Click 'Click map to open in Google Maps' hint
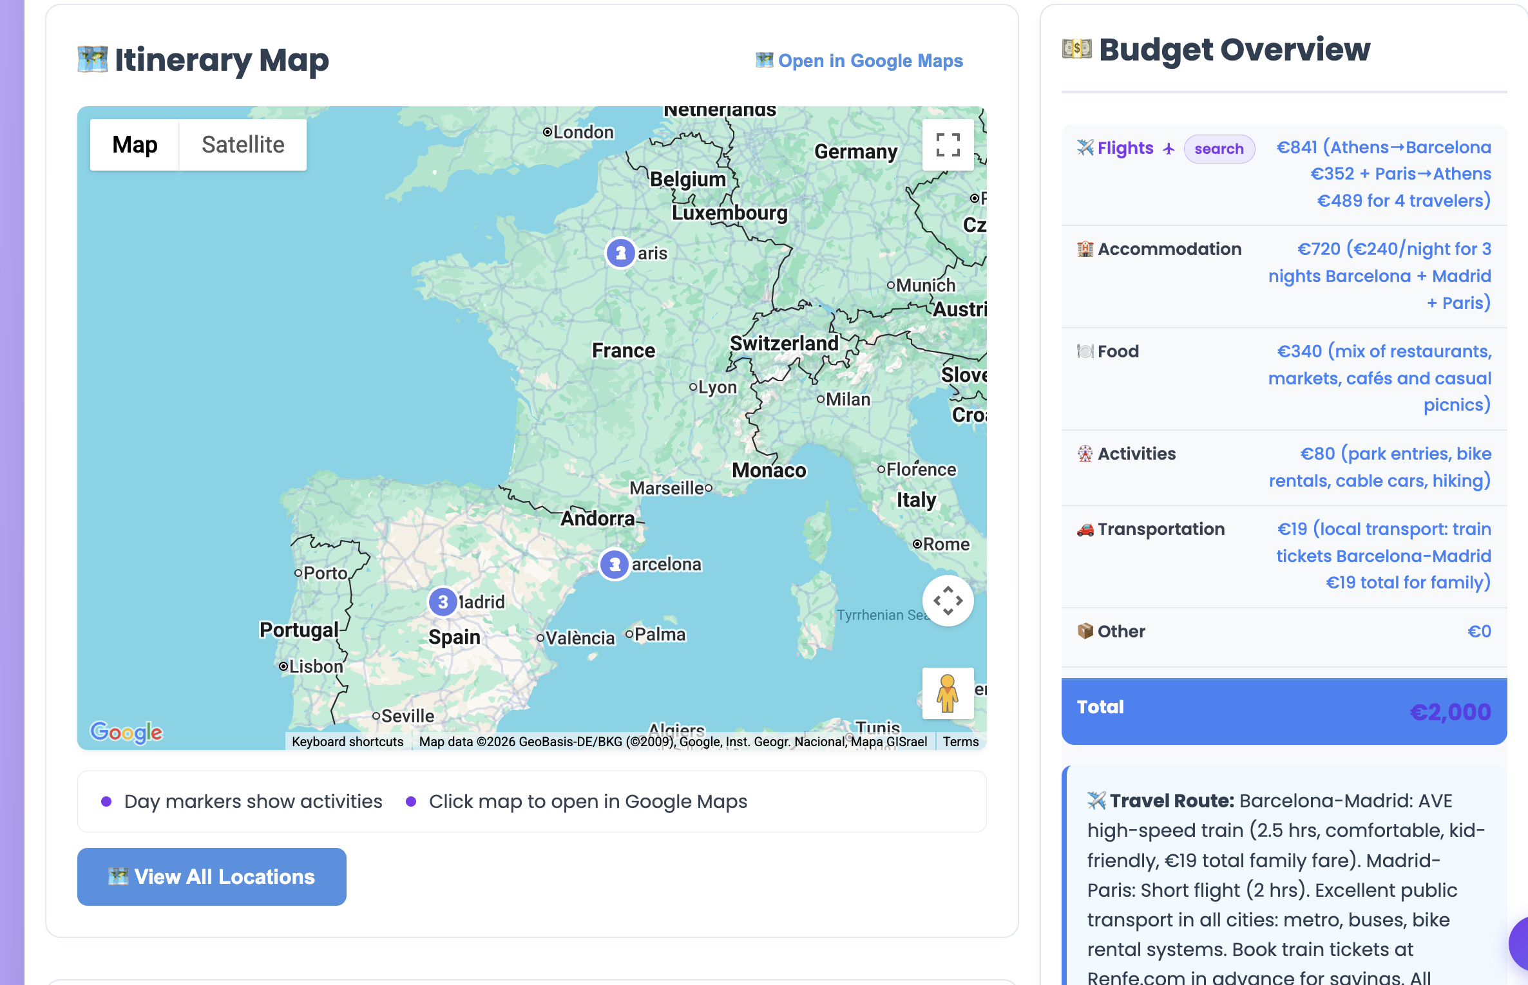Viewport: 1528px width, 985px height. coord(588,802)
